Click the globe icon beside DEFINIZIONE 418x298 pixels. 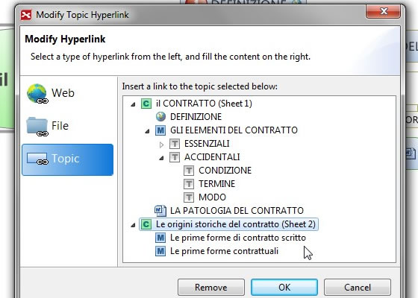tap(160, 116)
